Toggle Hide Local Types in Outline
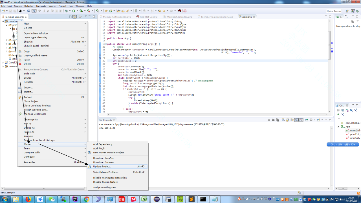This screenshot has height=203, width=361. (343, 114)
